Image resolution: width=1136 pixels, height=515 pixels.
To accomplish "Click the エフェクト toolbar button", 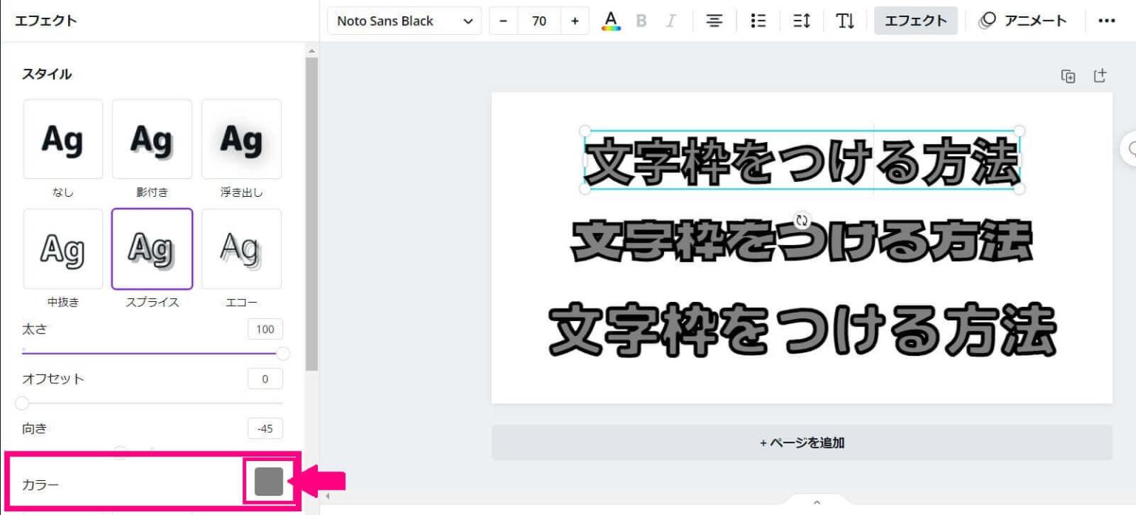I will (916, 21).
